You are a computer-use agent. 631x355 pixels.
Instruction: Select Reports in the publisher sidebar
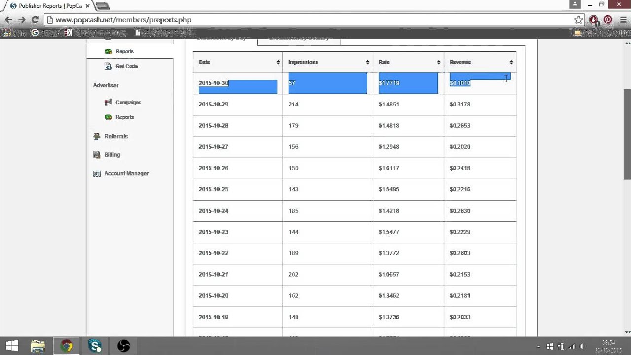tap(124, 51)
